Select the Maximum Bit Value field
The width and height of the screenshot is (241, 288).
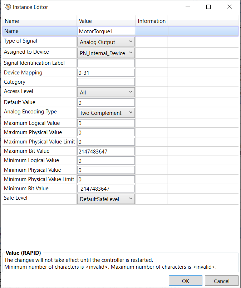point(106,151)
